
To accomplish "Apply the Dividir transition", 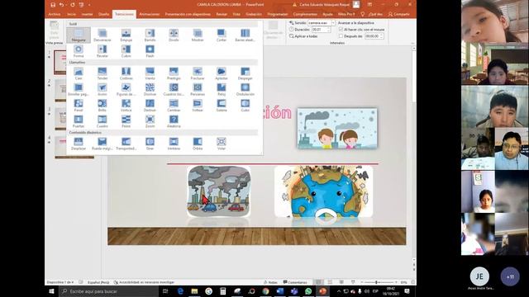I will (174, 35).
